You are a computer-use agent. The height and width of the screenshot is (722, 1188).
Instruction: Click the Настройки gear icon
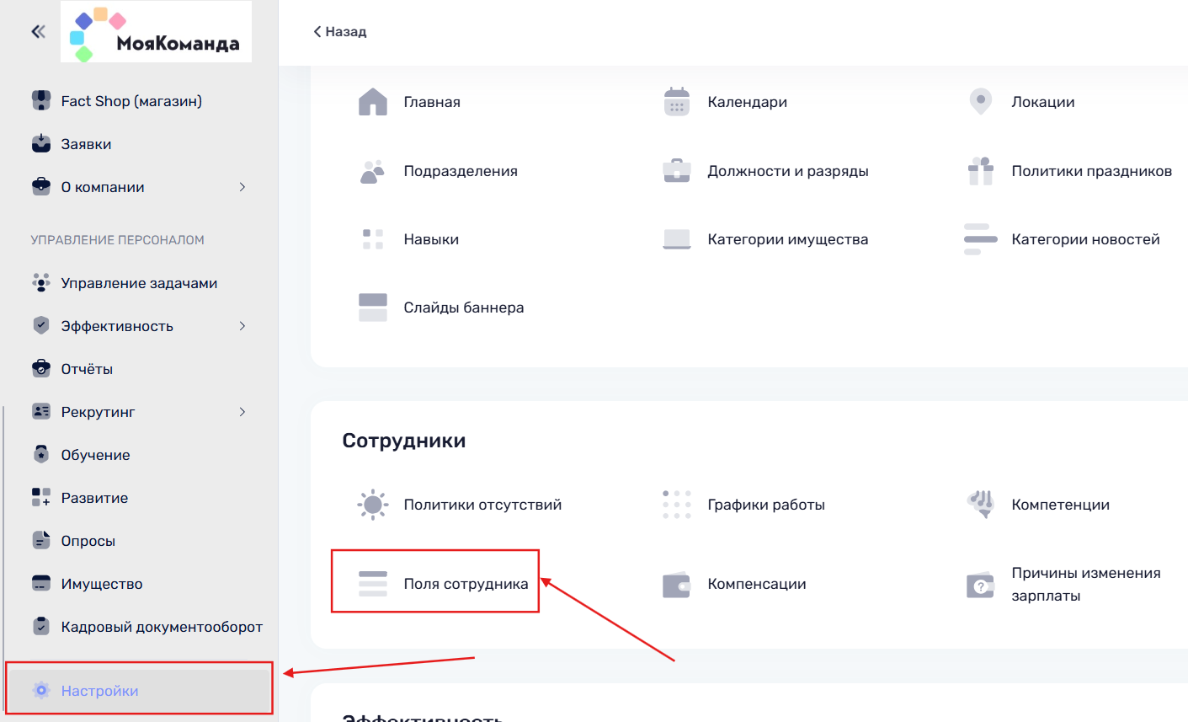coord(41,691)
